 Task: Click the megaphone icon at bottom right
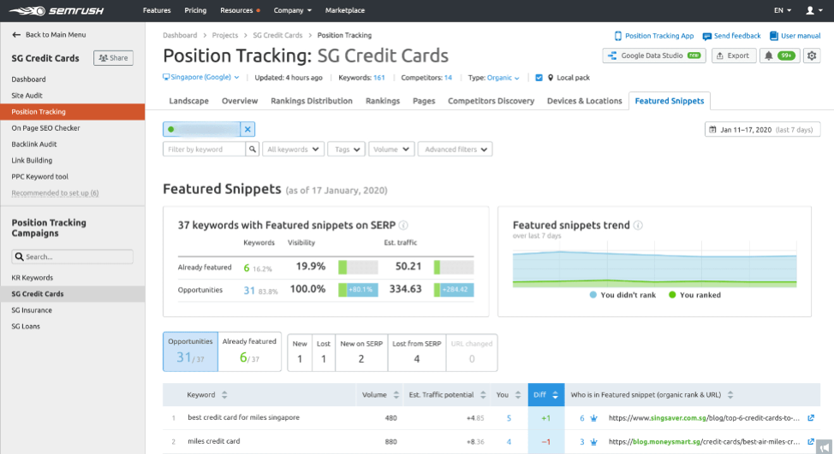tap(825, 447)
